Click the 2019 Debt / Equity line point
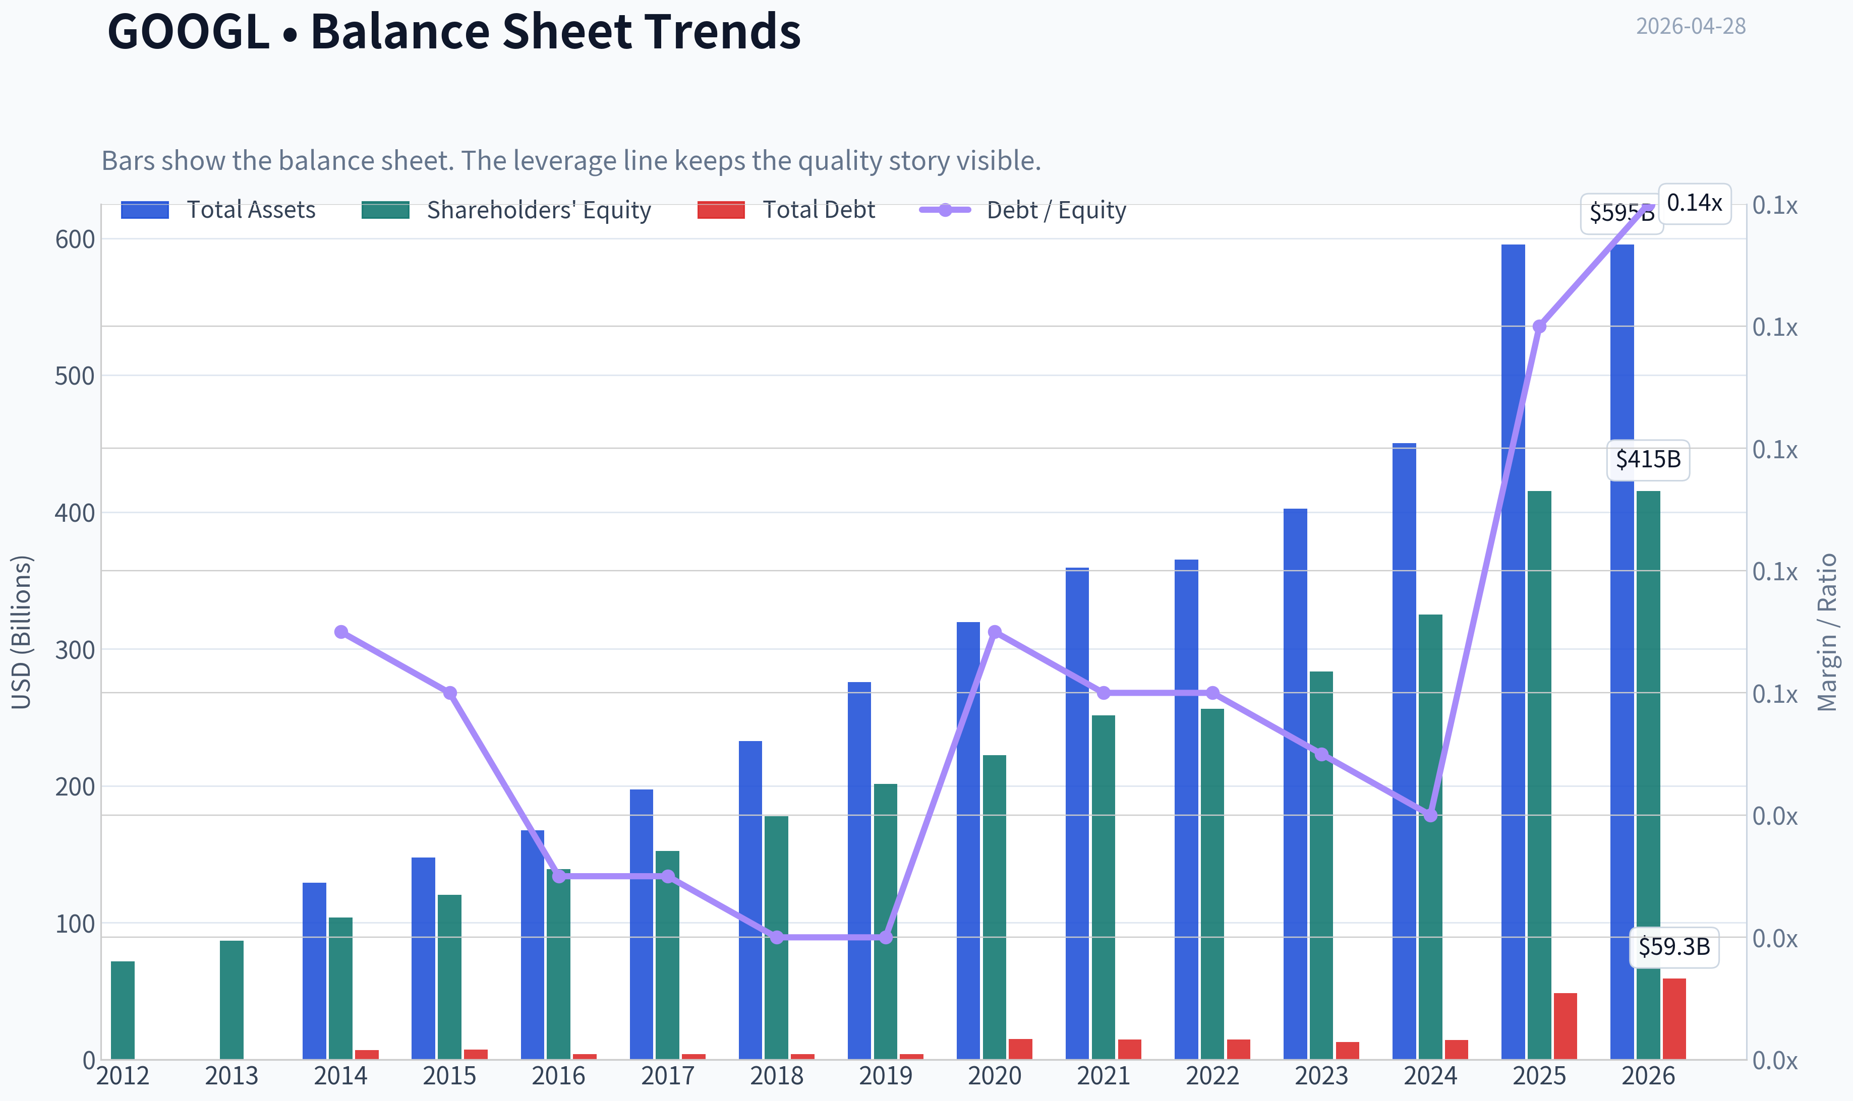The height and width of the screenshot is (1101, 1853). [885, 938]
